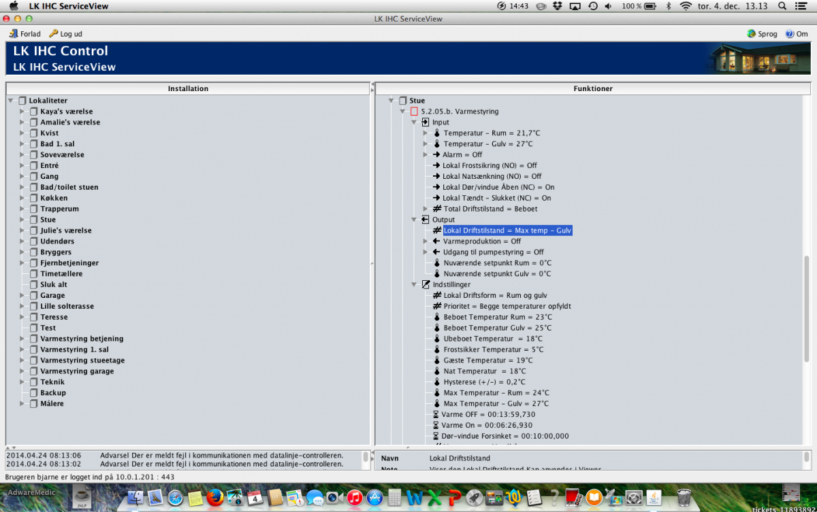Open the Sprog language menu
This screenshot has height=512, width=817.
point(762,33)
